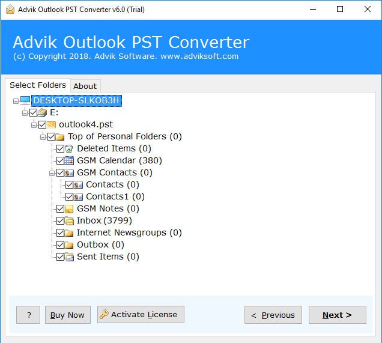The width and height of the screenshot is (382, 343).
Task: Click the computer icon beside DESKTOP-SLKOB3H
Action: tap(25, 100)
